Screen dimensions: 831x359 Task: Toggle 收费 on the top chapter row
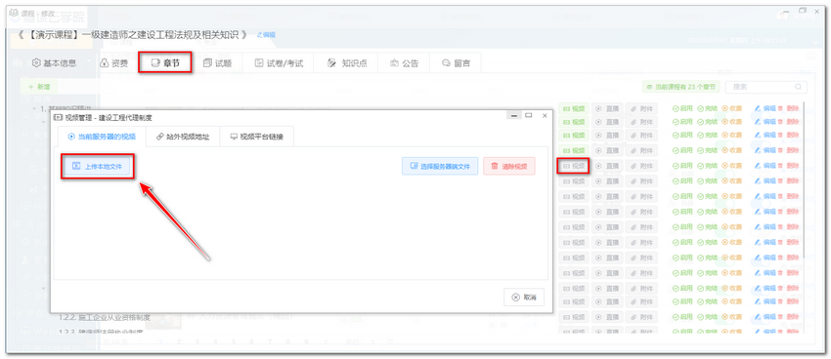coord(732,108)
